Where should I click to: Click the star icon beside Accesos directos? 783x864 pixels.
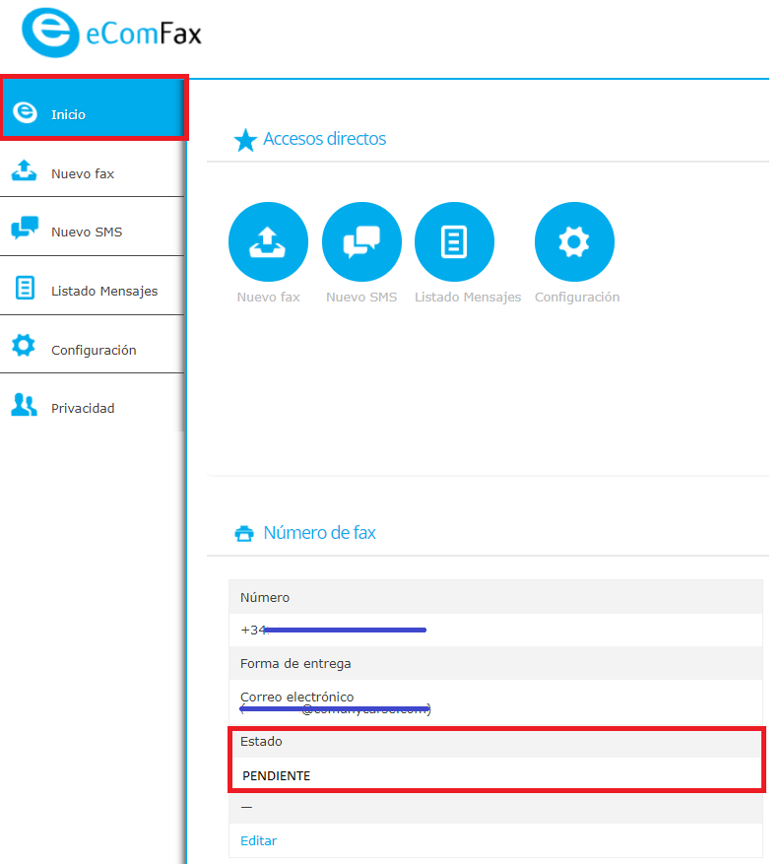click(x=245, y=140)
